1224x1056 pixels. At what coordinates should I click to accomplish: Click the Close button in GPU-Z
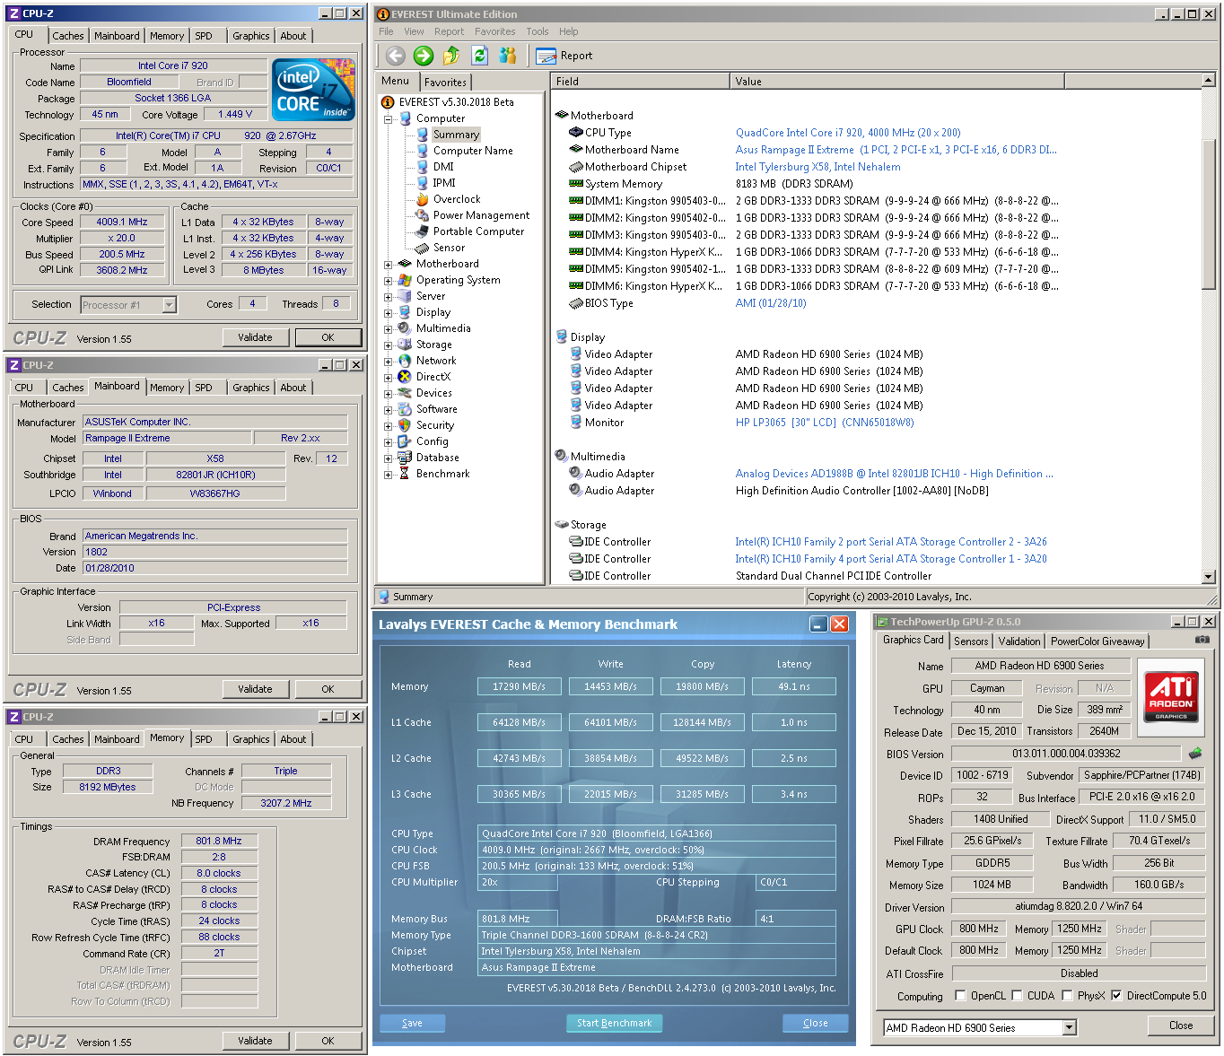pyautogui.click(x=1181, y=1025)
